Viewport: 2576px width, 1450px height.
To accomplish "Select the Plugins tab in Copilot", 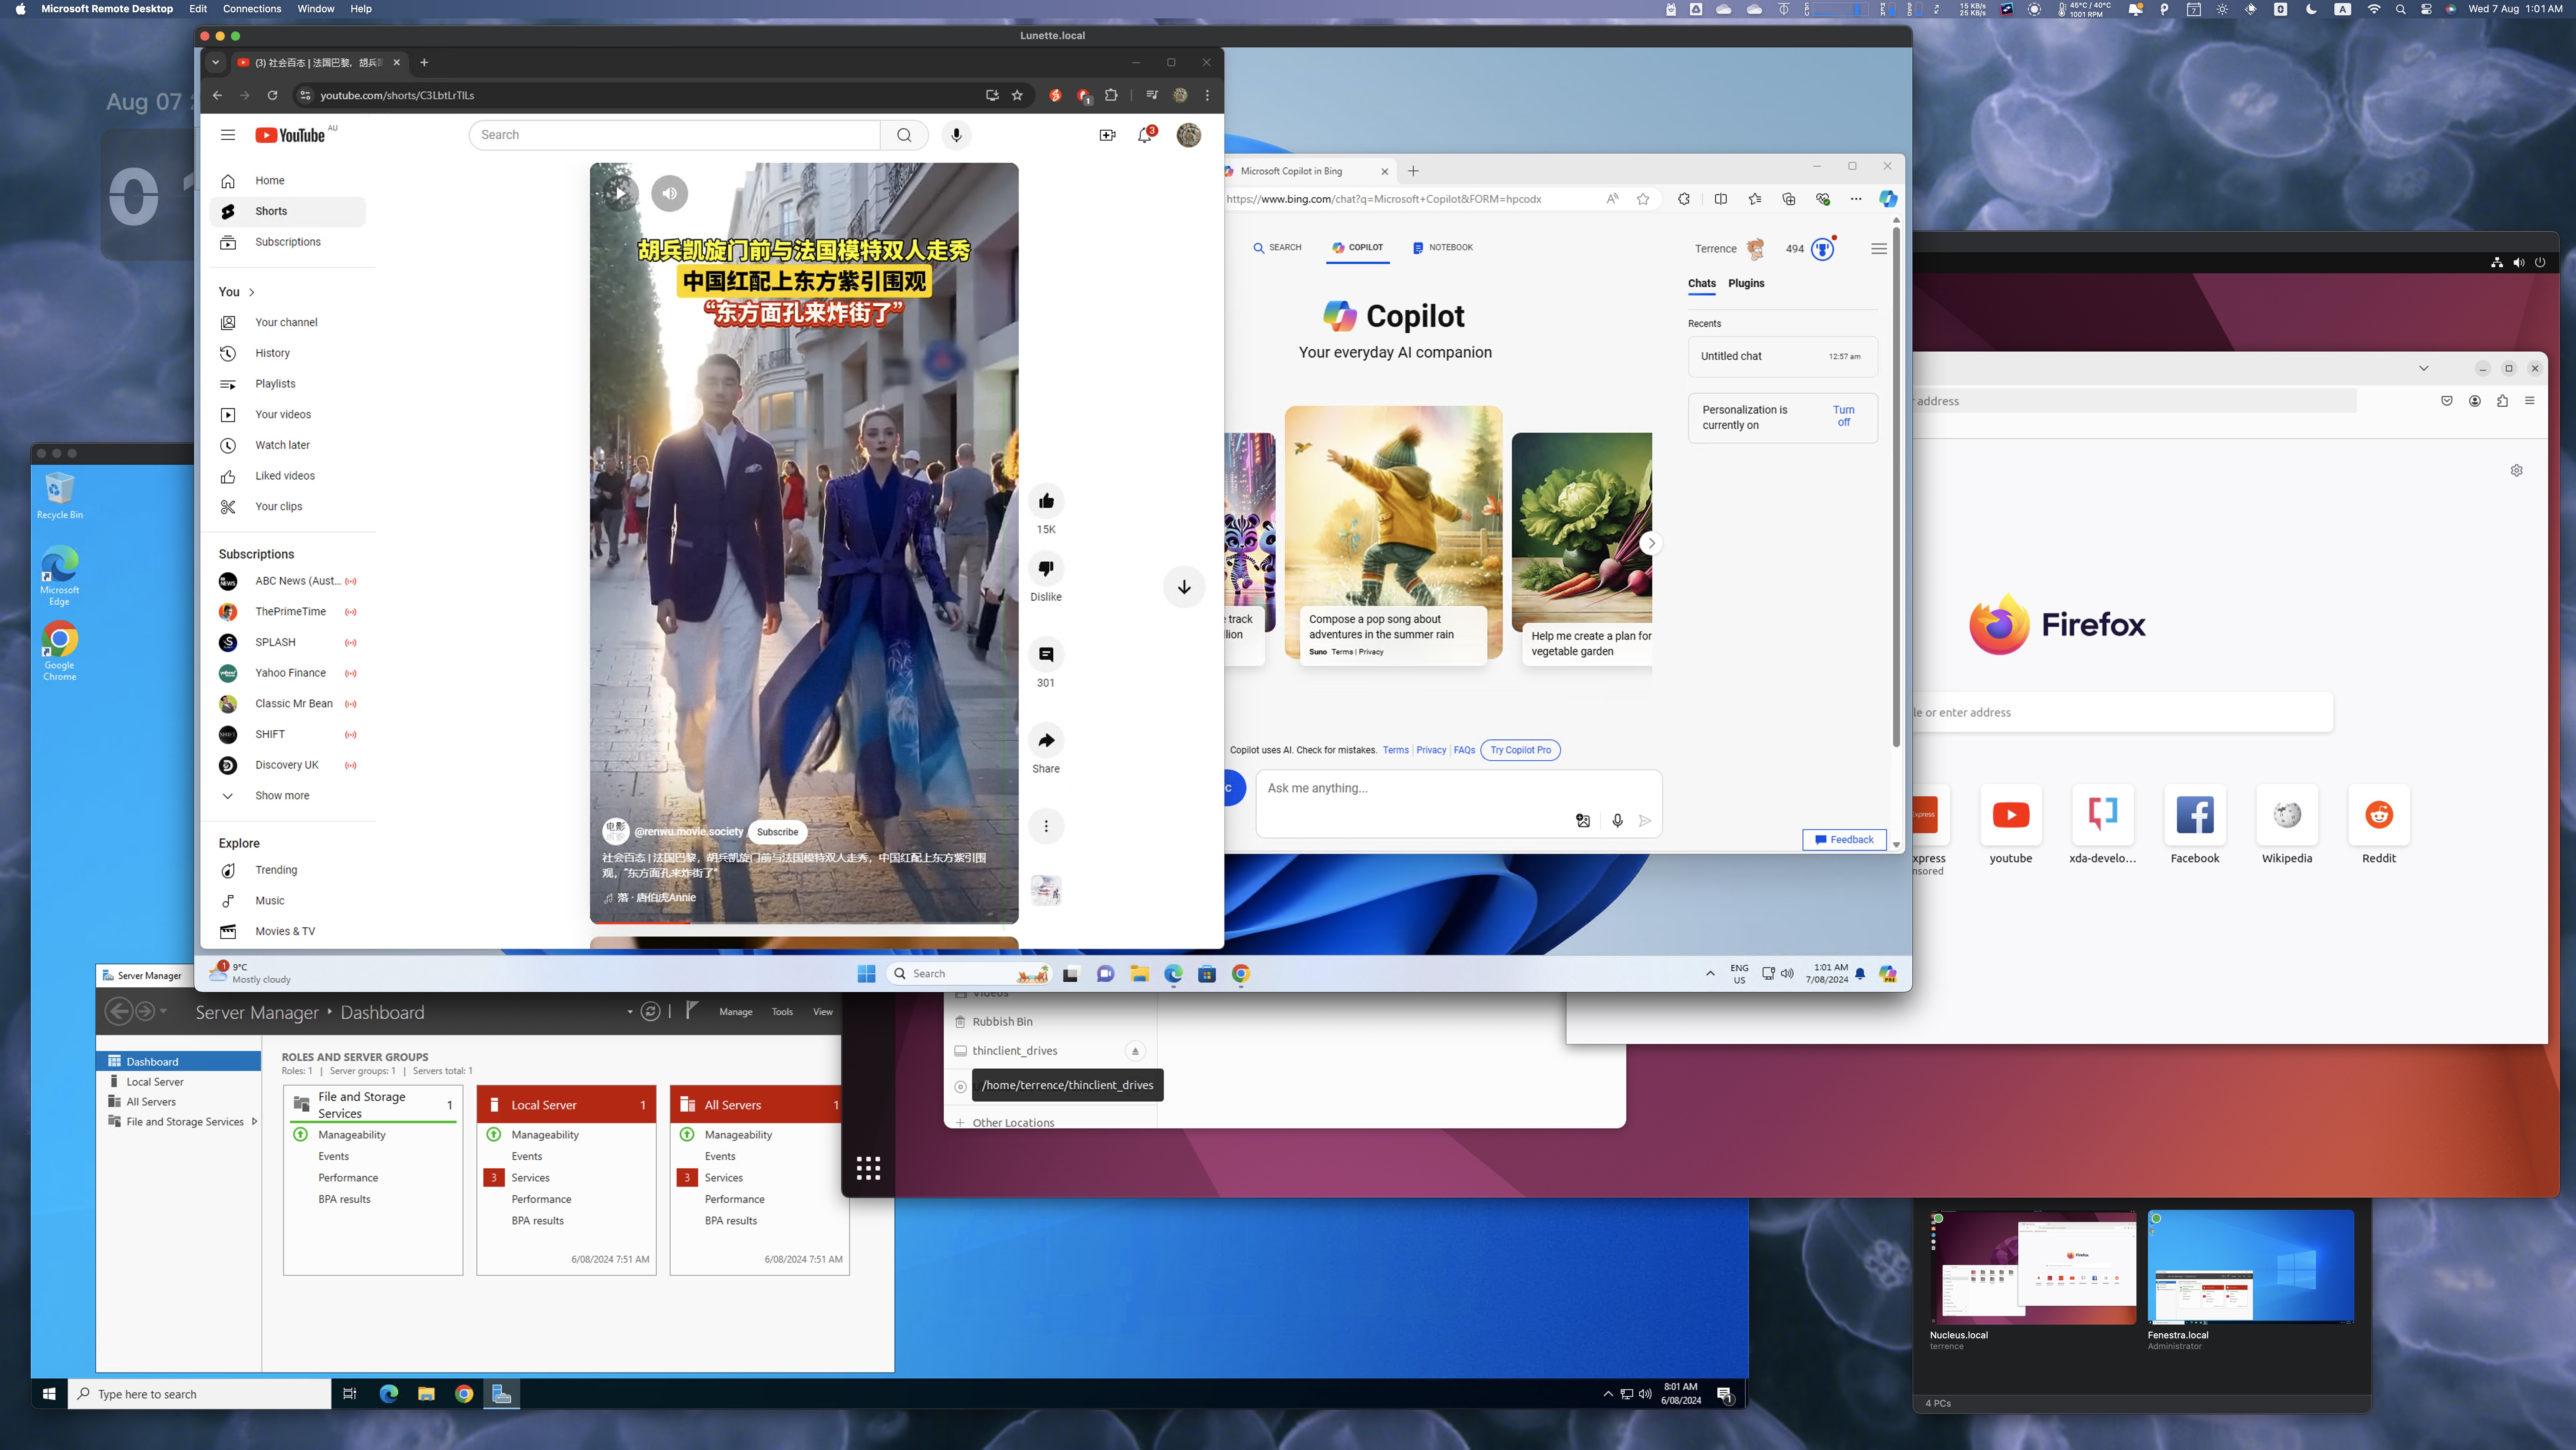I will [1746, 283].
